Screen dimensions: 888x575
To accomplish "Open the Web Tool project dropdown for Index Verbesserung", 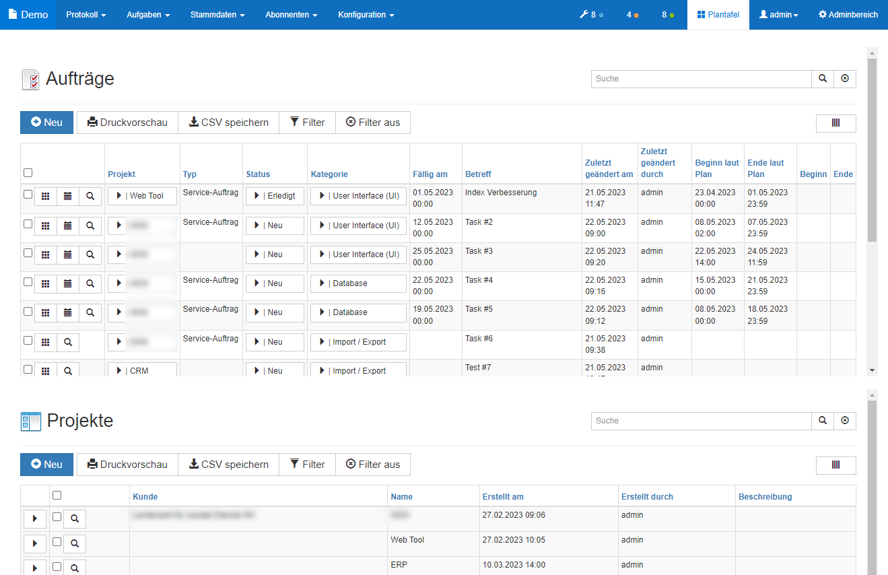I will tap(142, 196).
